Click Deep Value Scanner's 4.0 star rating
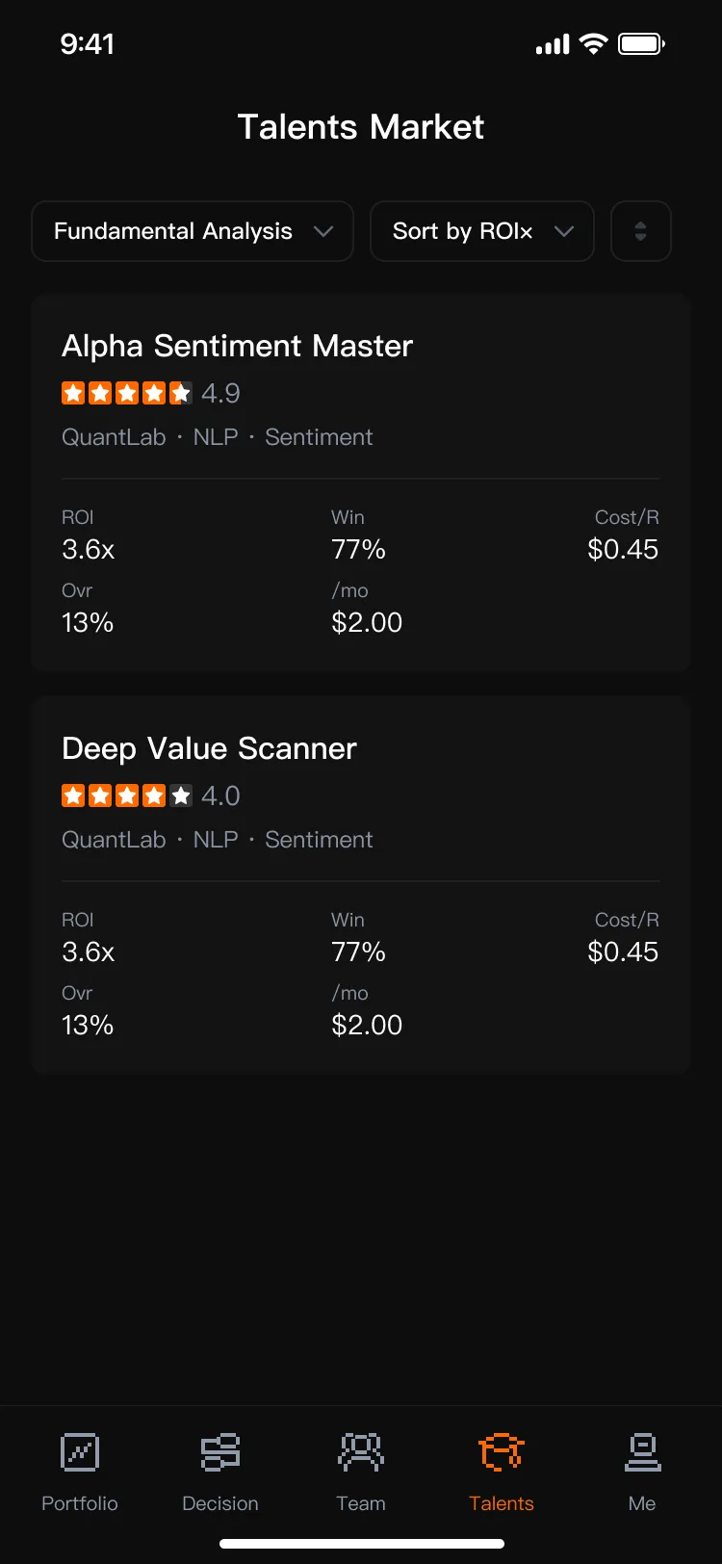The width and height of the screenshot is (722, 1564). point(151,795)
